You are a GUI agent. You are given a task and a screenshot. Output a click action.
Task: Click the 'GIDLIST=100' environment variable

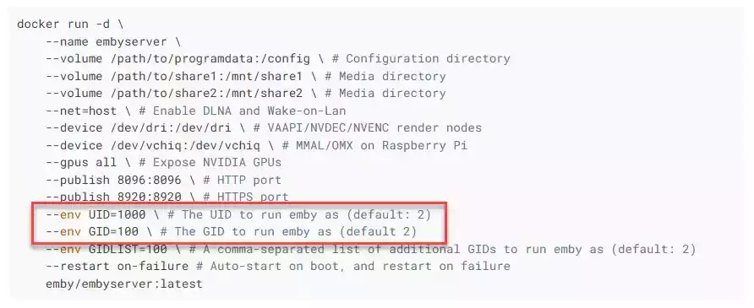[x=128, y=250]
